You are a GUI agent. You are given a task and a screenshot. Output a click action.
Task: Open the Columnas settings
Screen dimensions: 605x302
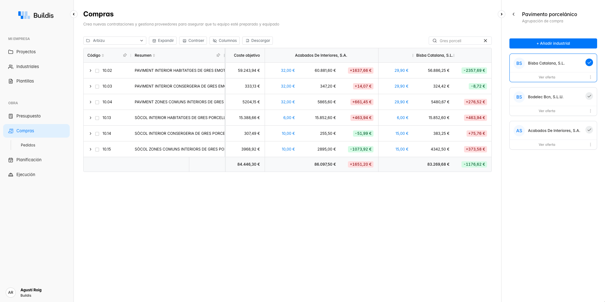coord(225,41)
